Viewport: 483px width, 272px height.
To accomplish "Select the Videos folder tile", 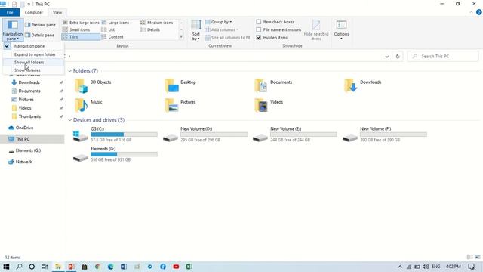I will point(269,105).
